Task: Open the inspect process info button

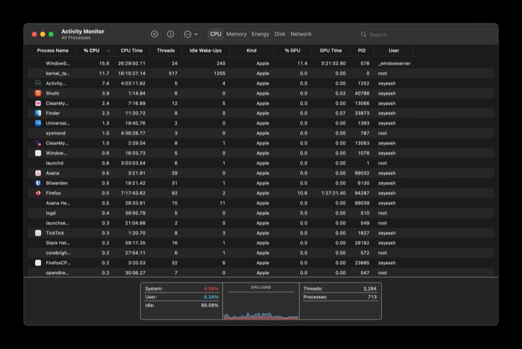Action: pos(170,34)
